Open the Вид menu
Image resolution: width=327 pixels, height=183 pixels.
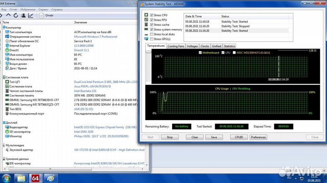point(4,10)
